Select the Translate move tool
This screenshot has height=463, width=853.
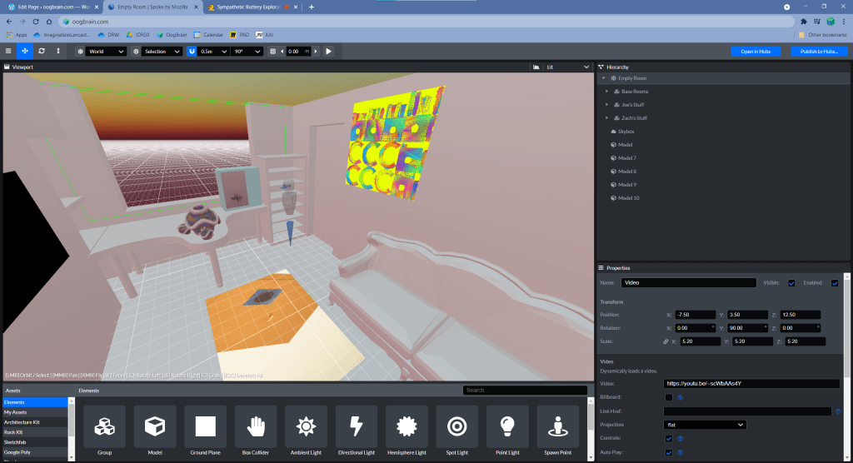point(24,52)
